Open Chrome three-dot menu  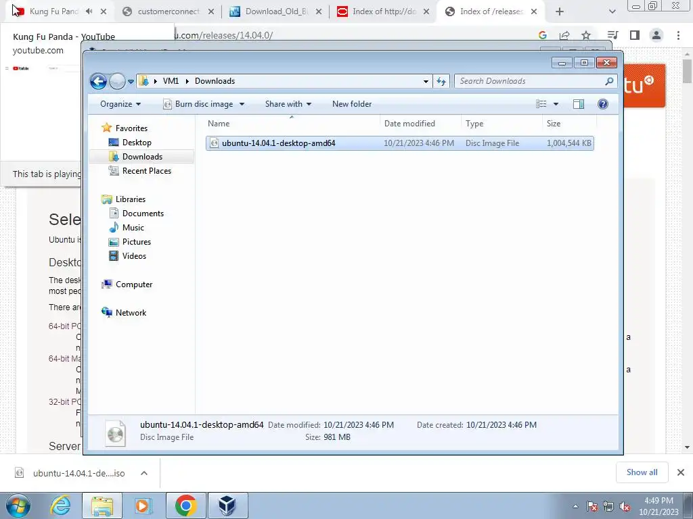click(x=678, y=35)
